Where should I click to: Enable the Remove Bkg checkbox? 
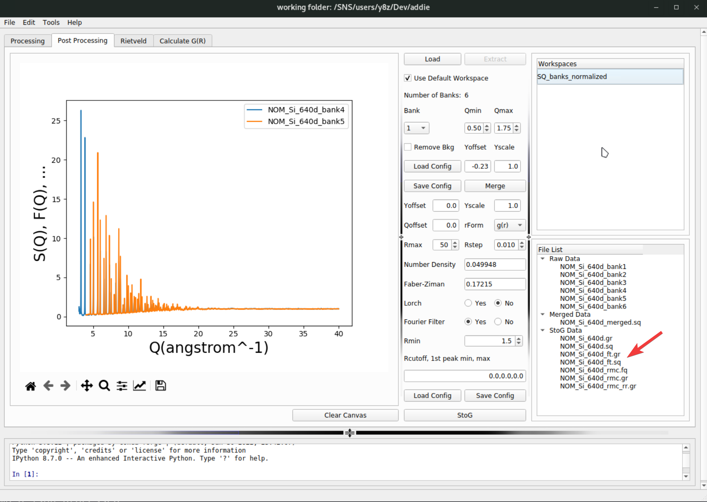pos(408,147)
